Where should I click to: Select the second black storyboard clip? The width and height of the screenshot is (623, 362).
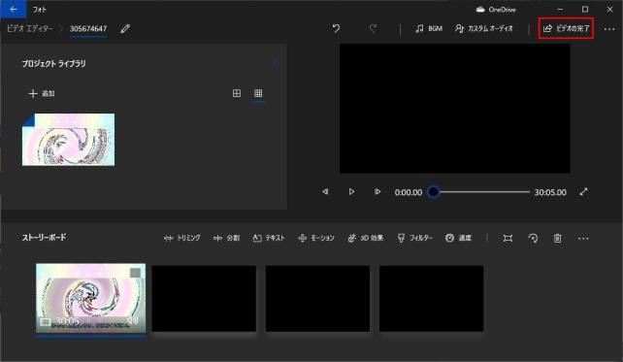coord(204,298)
